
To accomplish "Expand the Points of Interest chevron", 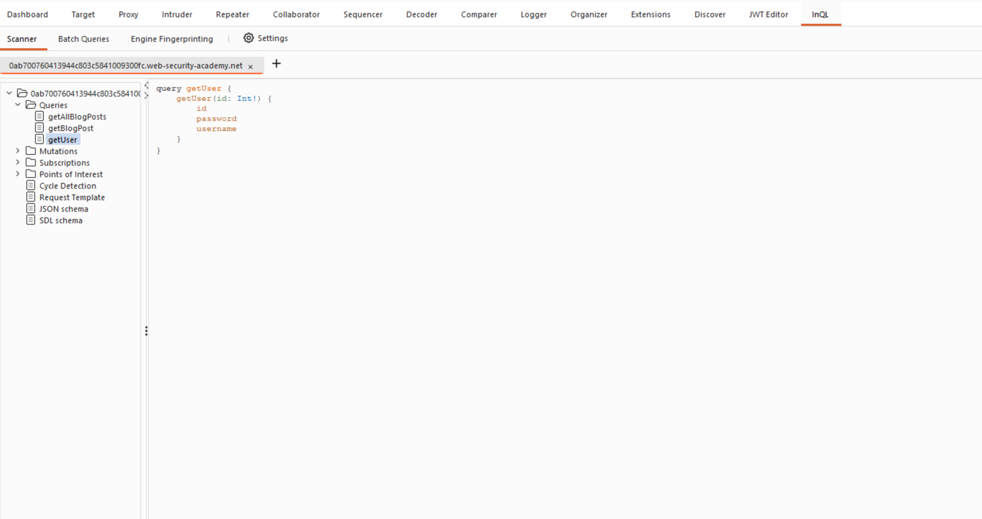I will click(18, 174).
